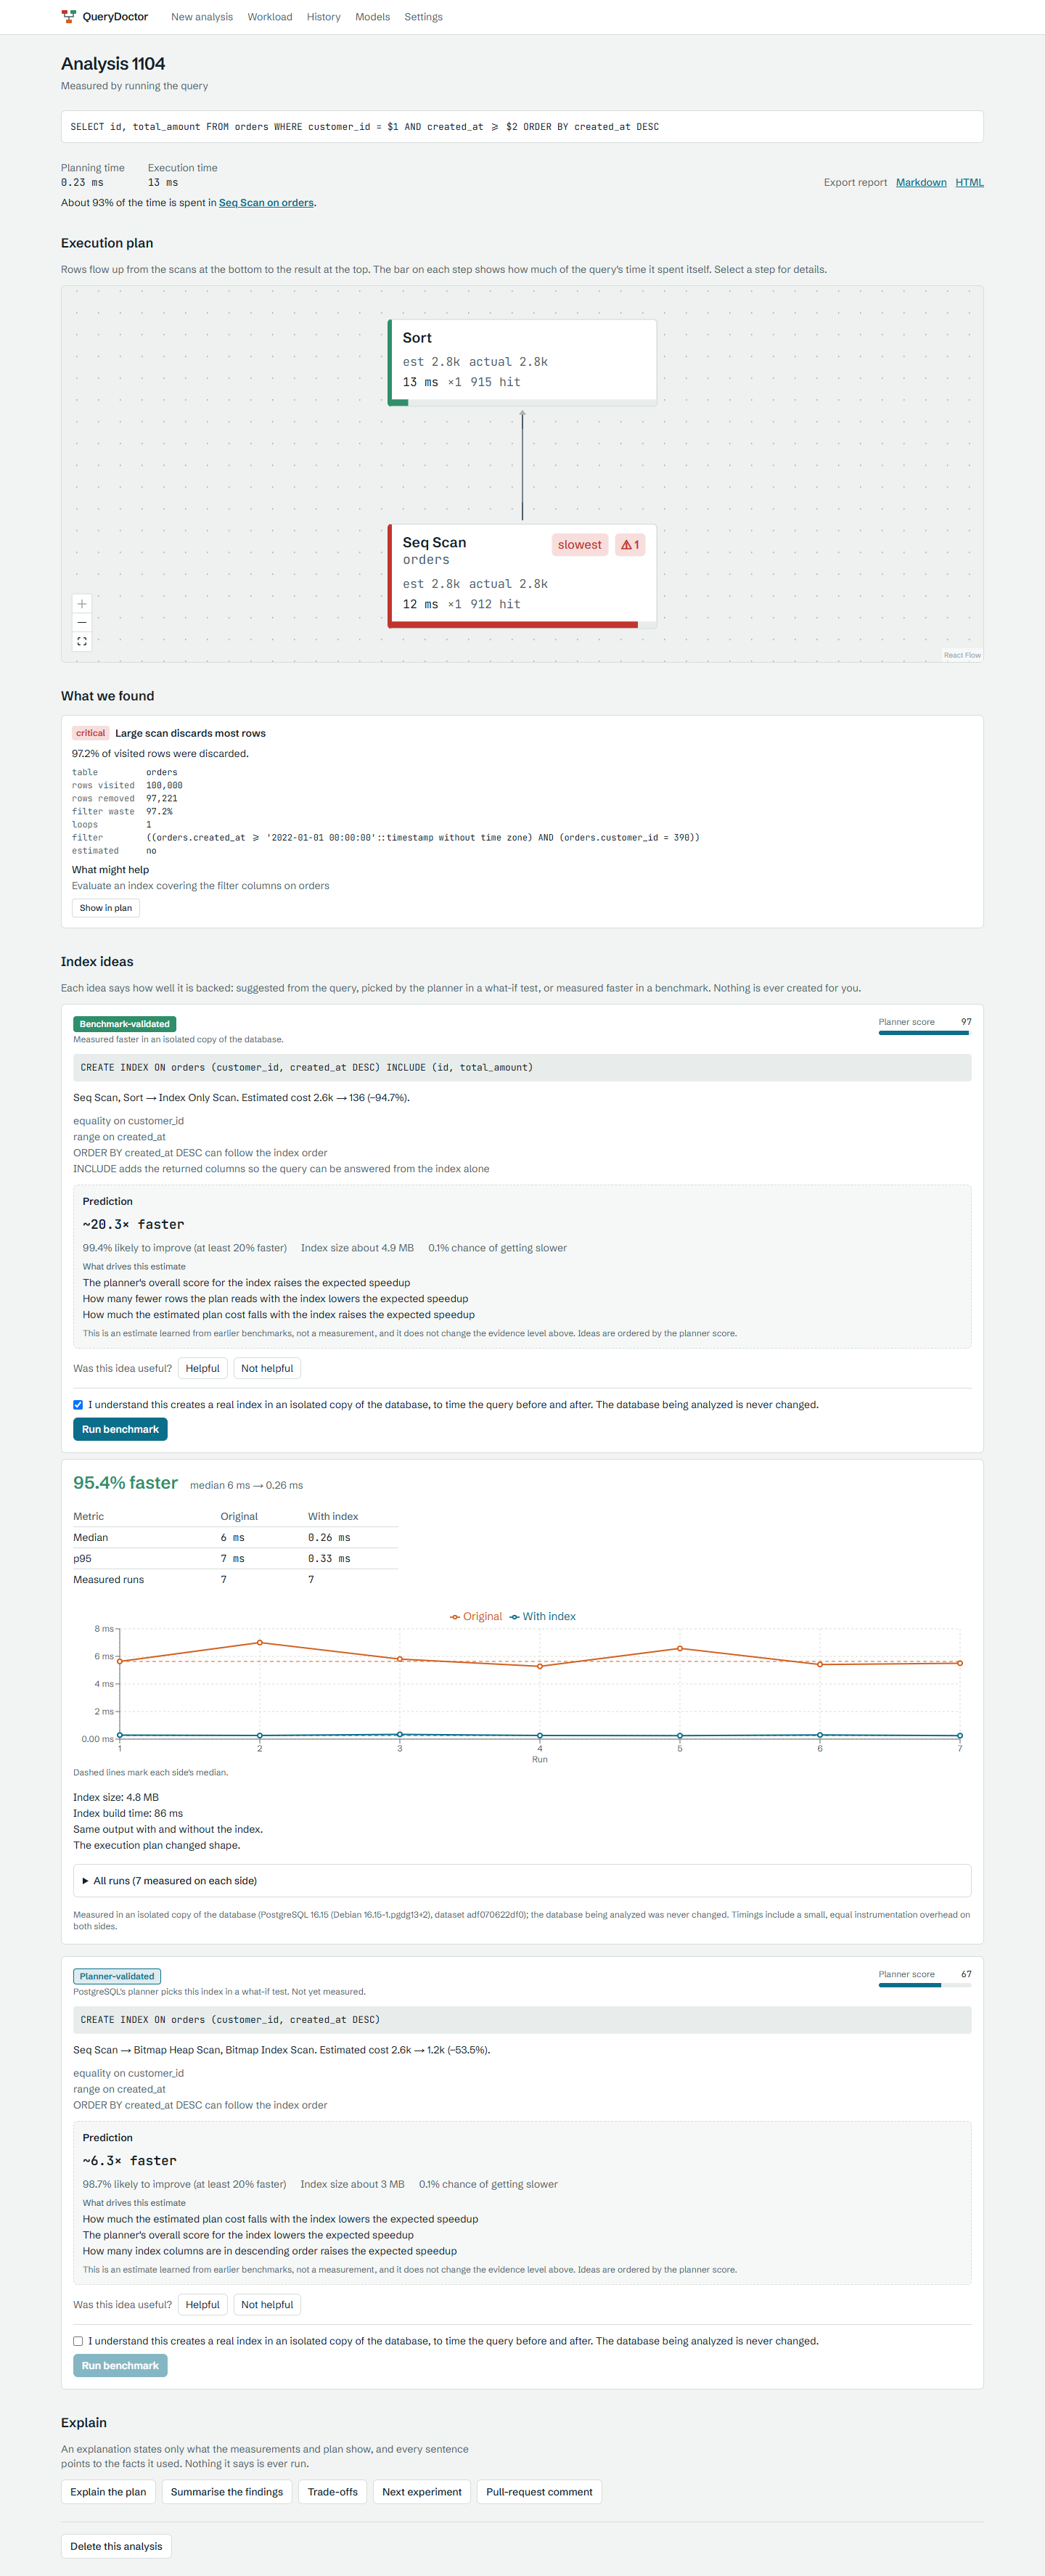Follow the Seq Scan on orders link
Viewport: 1045px width, 2576px height.
point(266,203)
